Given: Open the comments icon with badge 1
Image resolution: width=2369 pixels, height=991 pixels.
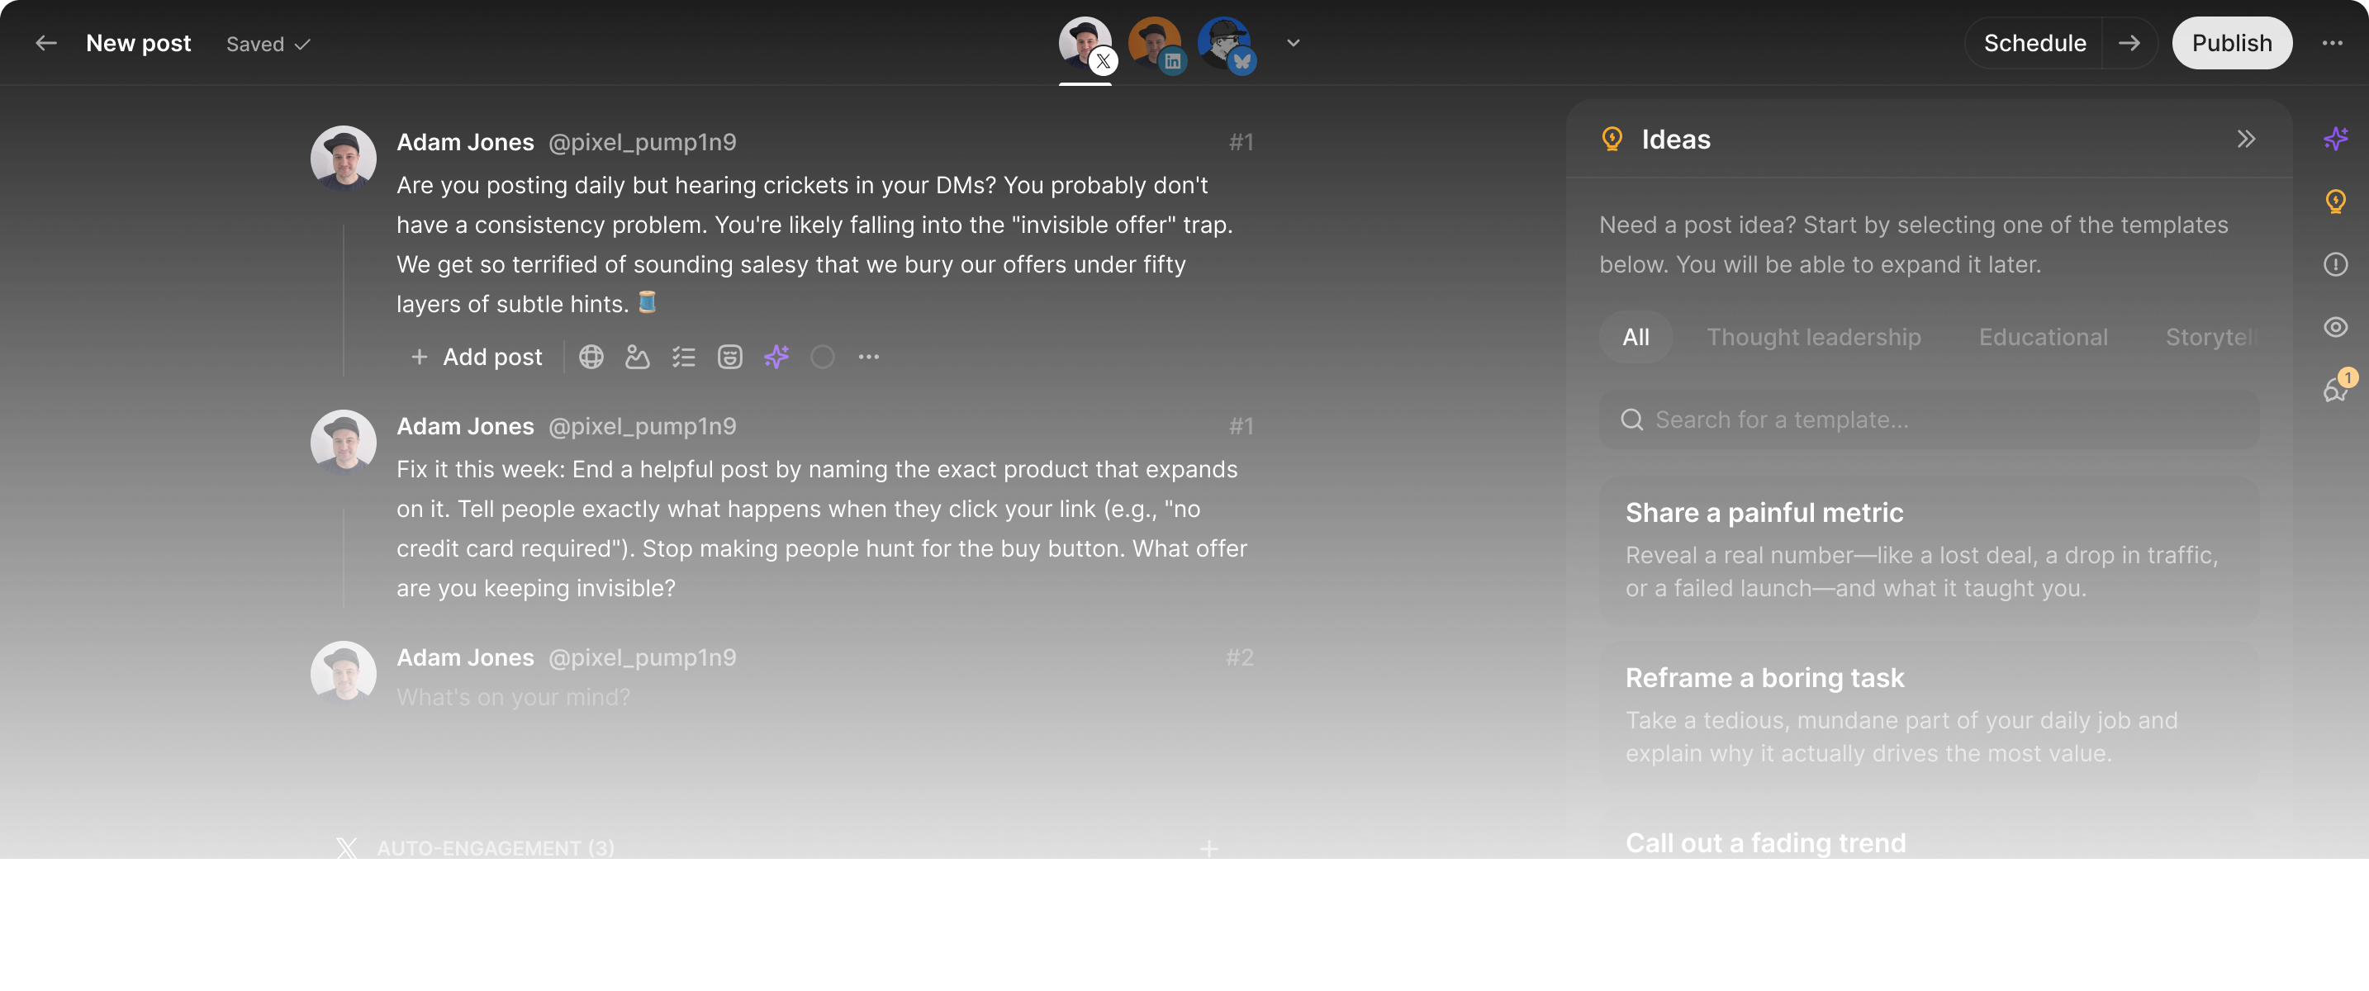Looking at the screenshot, I should tap(2335, 390).
